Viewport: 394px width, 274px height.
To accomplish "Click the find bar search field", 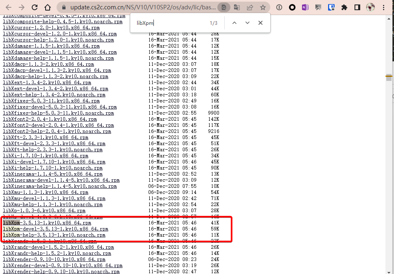I will pyautogui.click(x=171, y=23).
